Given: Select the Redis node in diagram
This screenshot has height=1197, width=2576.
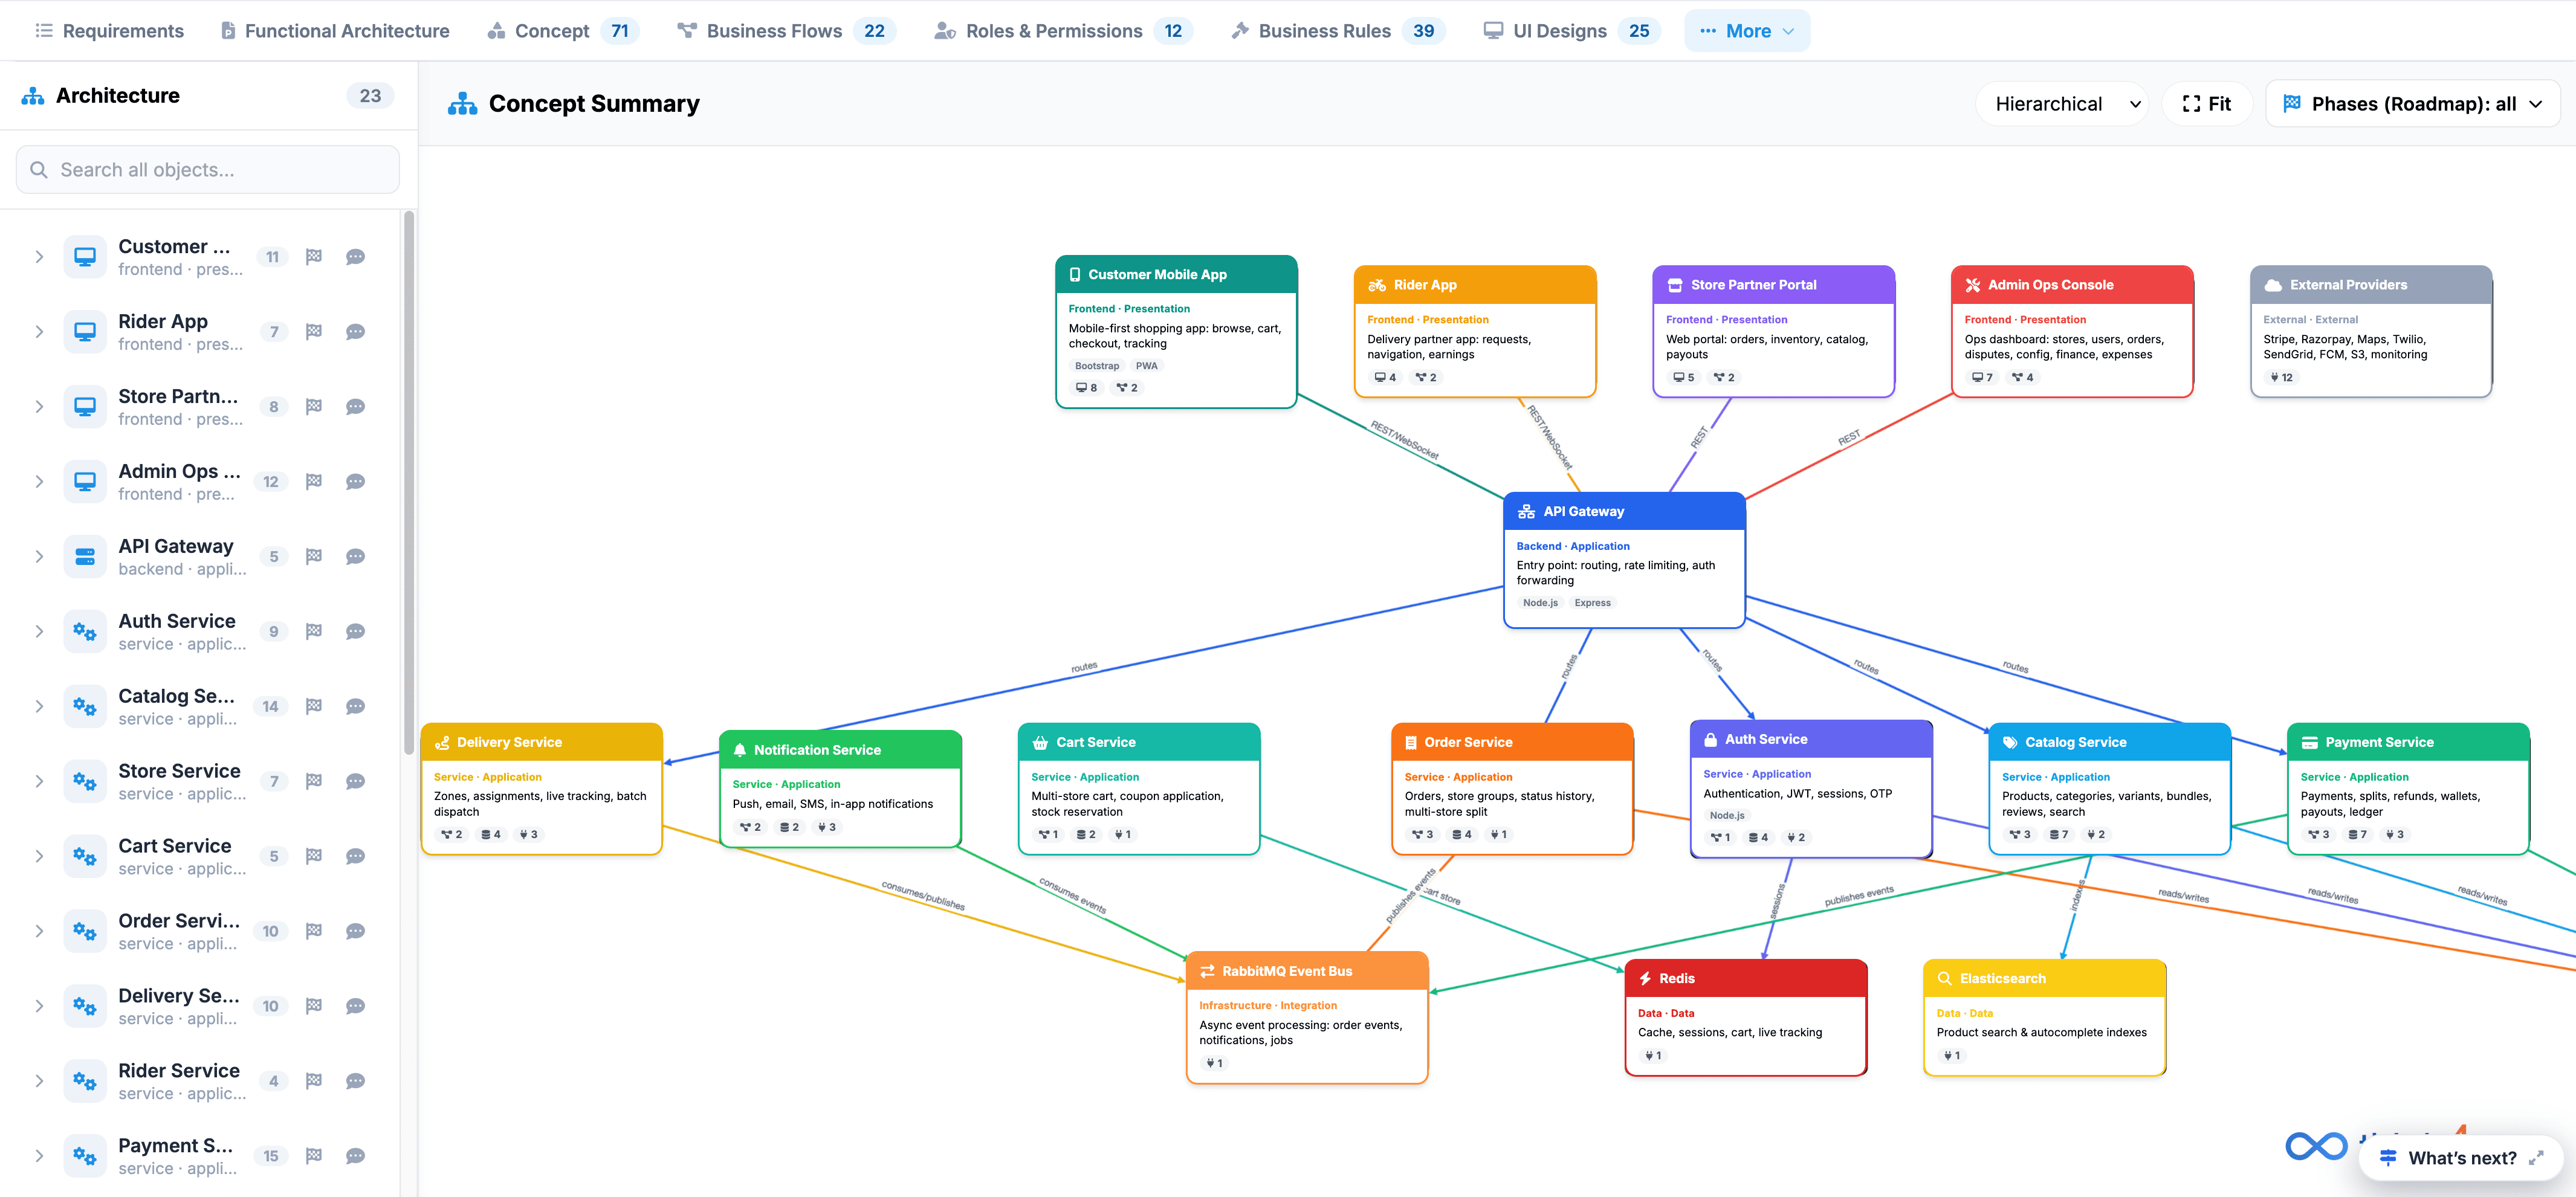Looking at the screenshot, I should coord(1746,1017).
